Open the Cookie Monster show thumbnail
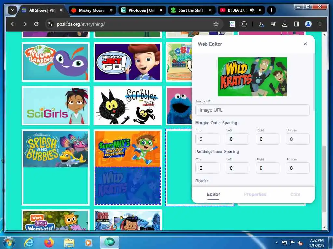333x249 pixels. pos(180,106)
